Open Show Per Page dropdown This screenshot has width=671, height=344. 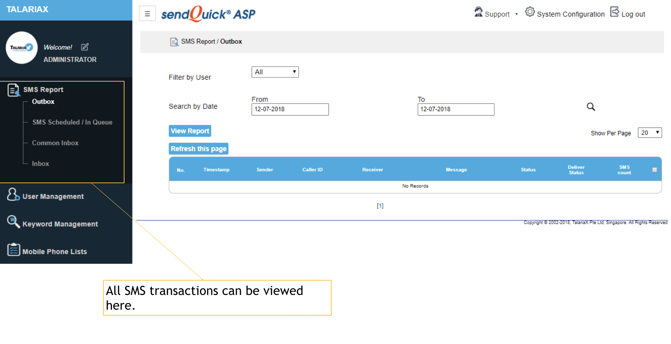tap(650, 133)
